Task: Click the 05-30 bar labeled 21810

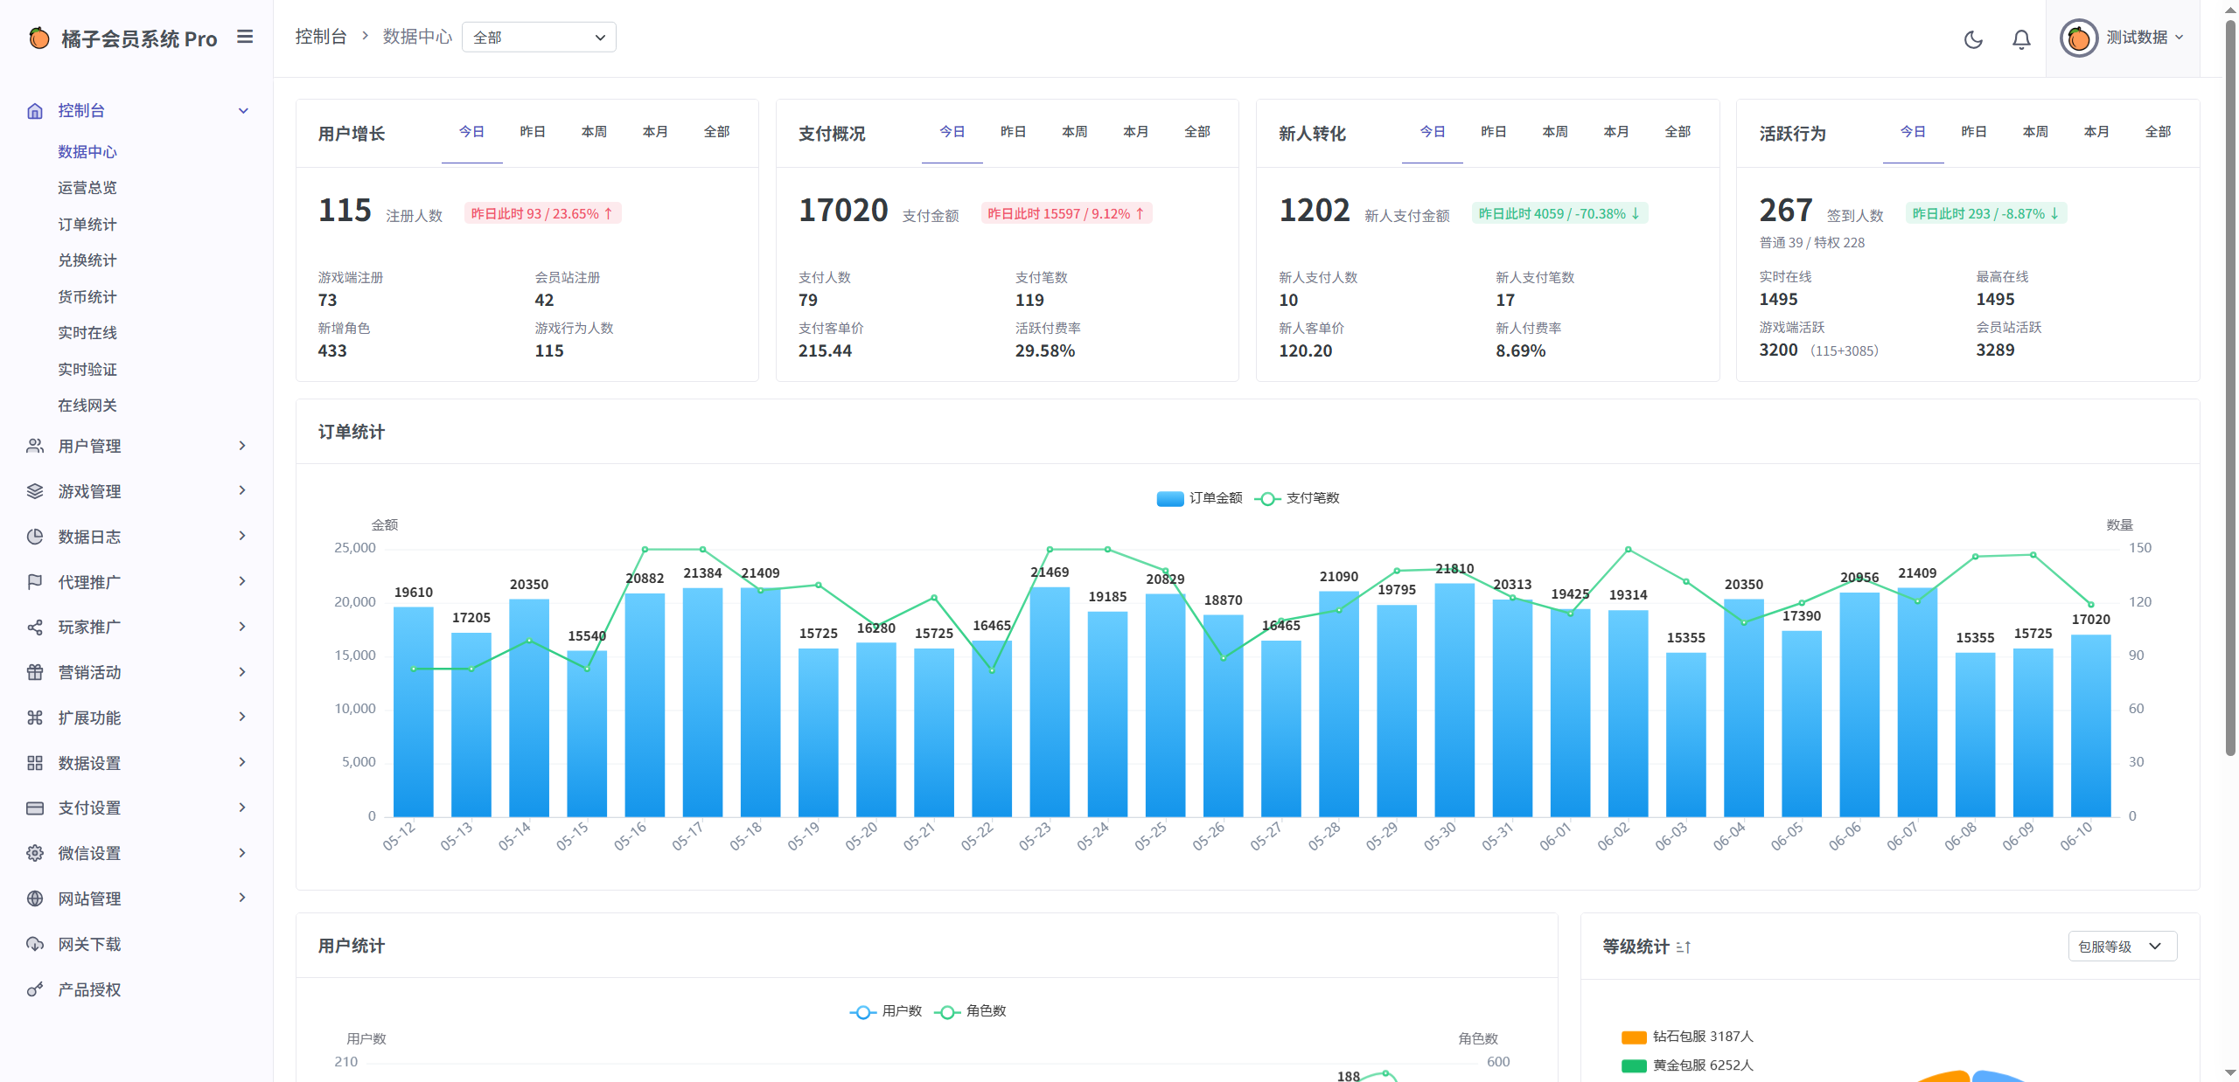Action: point(1454,700)
